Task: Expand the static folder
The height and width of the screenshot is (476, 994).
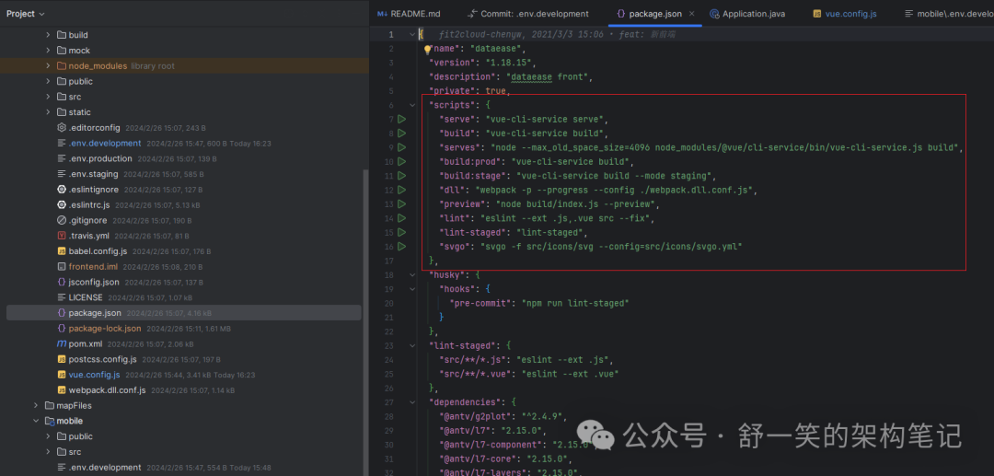Action: pyautogui.click(x=48, y=112)
